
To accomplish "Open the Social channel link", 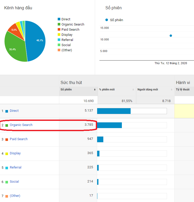I will click(x=14, y=181).
